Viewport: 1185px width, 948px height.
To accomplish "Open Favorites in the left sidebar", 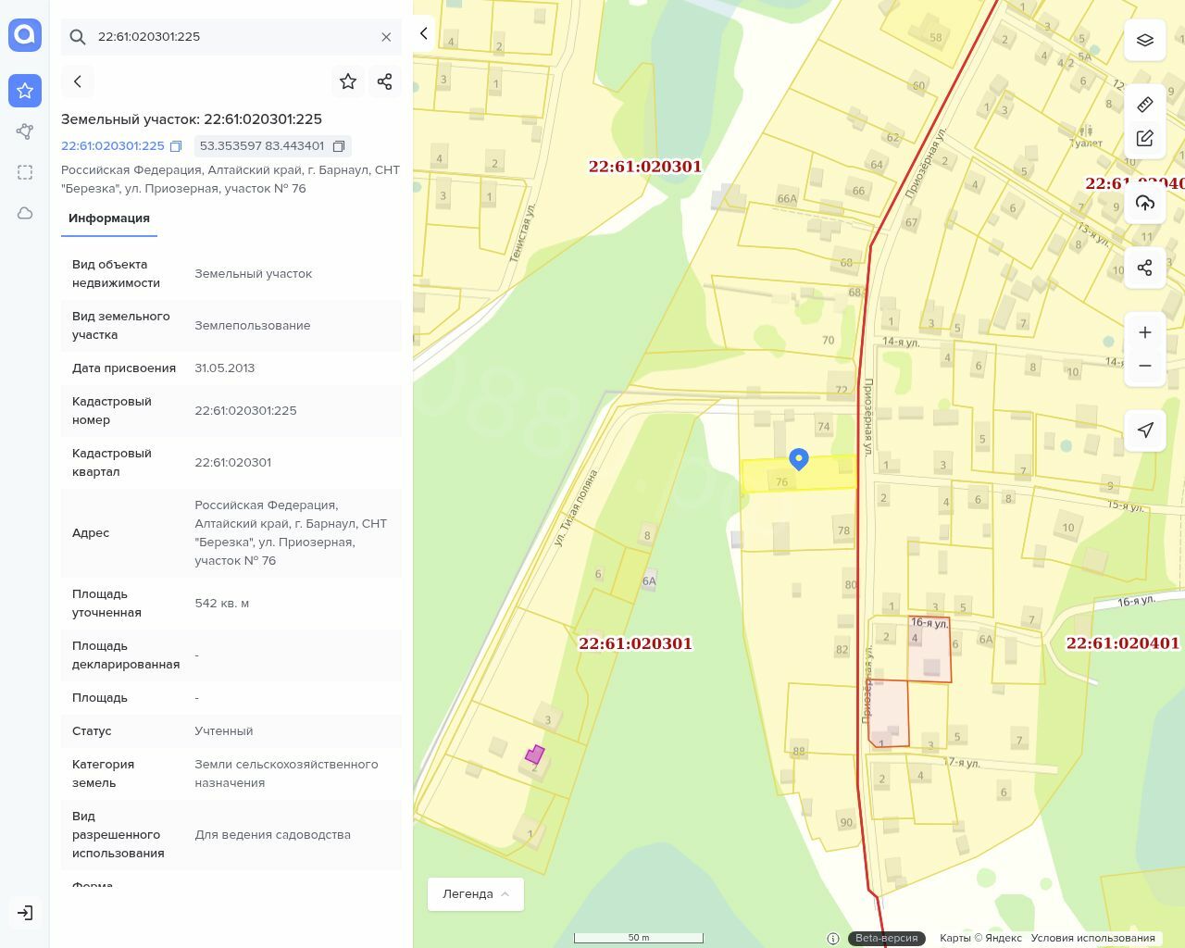I will coord(25,91).
